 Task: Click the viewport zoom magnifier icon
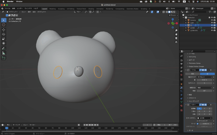(x=176, y=31)
